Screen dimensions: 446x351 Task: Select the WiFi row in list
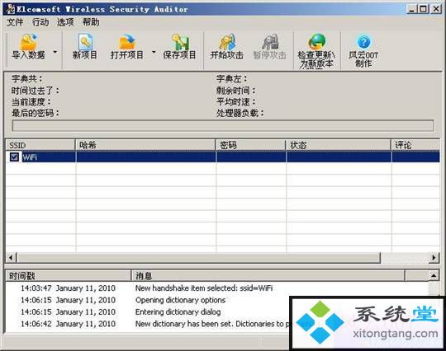[223, 157]
